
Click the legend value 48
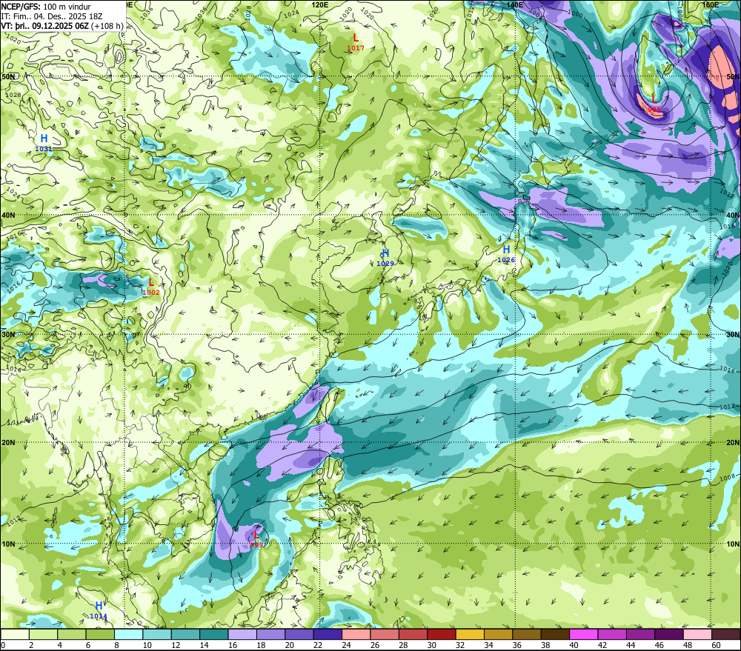click(687, 645)
